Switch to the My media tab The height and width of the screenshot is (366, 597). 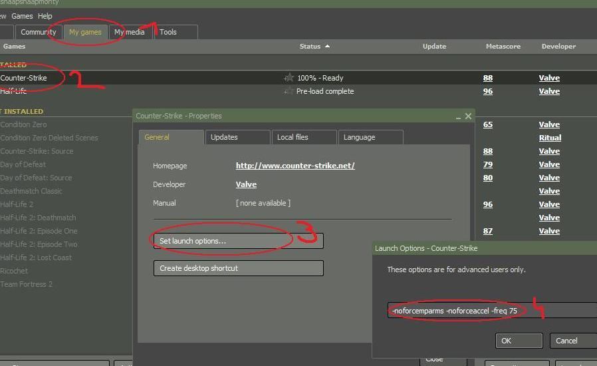[x=130, y=32]
